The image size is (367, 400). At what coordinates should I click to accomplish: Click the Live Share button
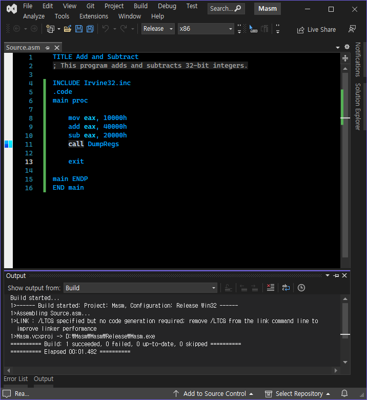316,30
